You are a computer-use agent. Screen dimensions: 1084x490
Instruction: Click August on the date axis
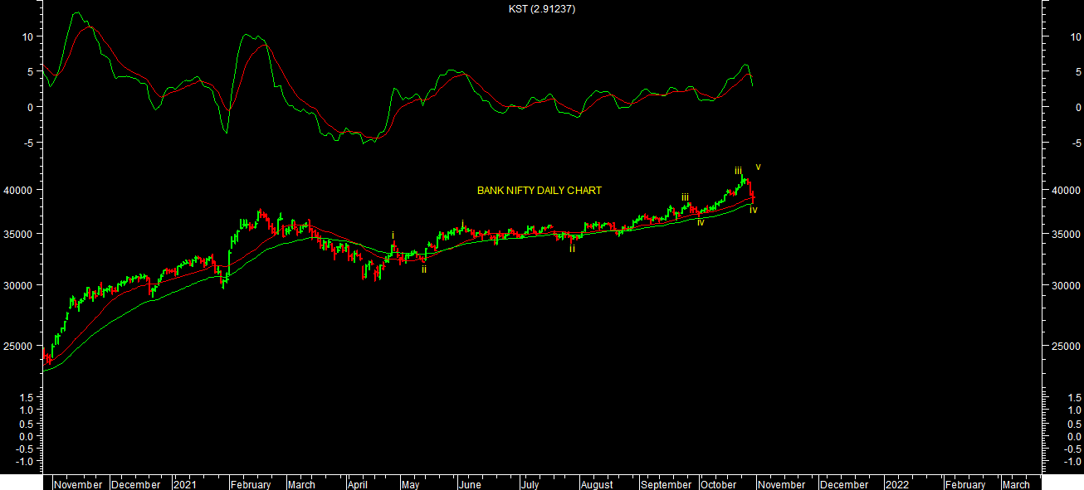click(x=597, y=484)
